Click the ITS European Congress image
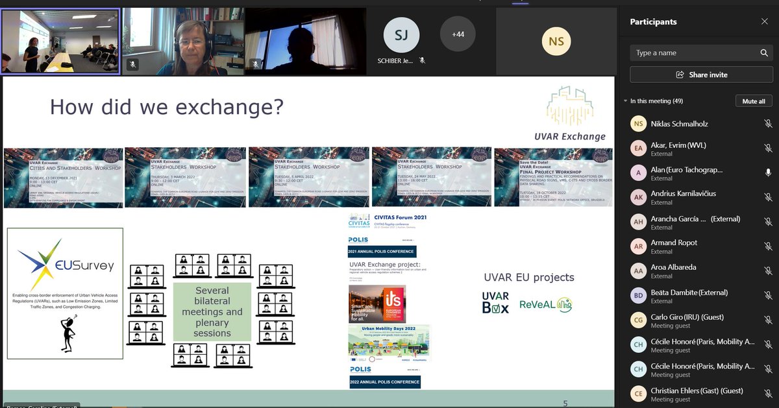The width and height of the screenshot is (779, 408). point(377,304)
